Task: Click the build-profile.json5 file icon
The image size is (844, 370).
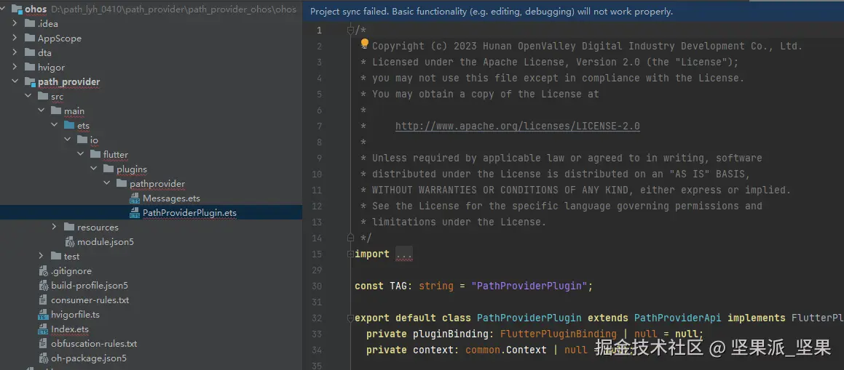Action: [43, 285]
